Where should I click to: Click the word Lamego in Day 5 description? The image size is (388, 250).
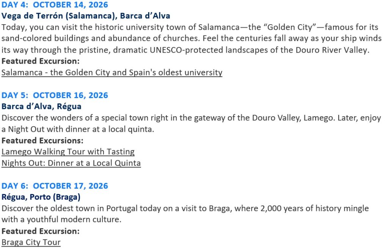click(319, 118)
